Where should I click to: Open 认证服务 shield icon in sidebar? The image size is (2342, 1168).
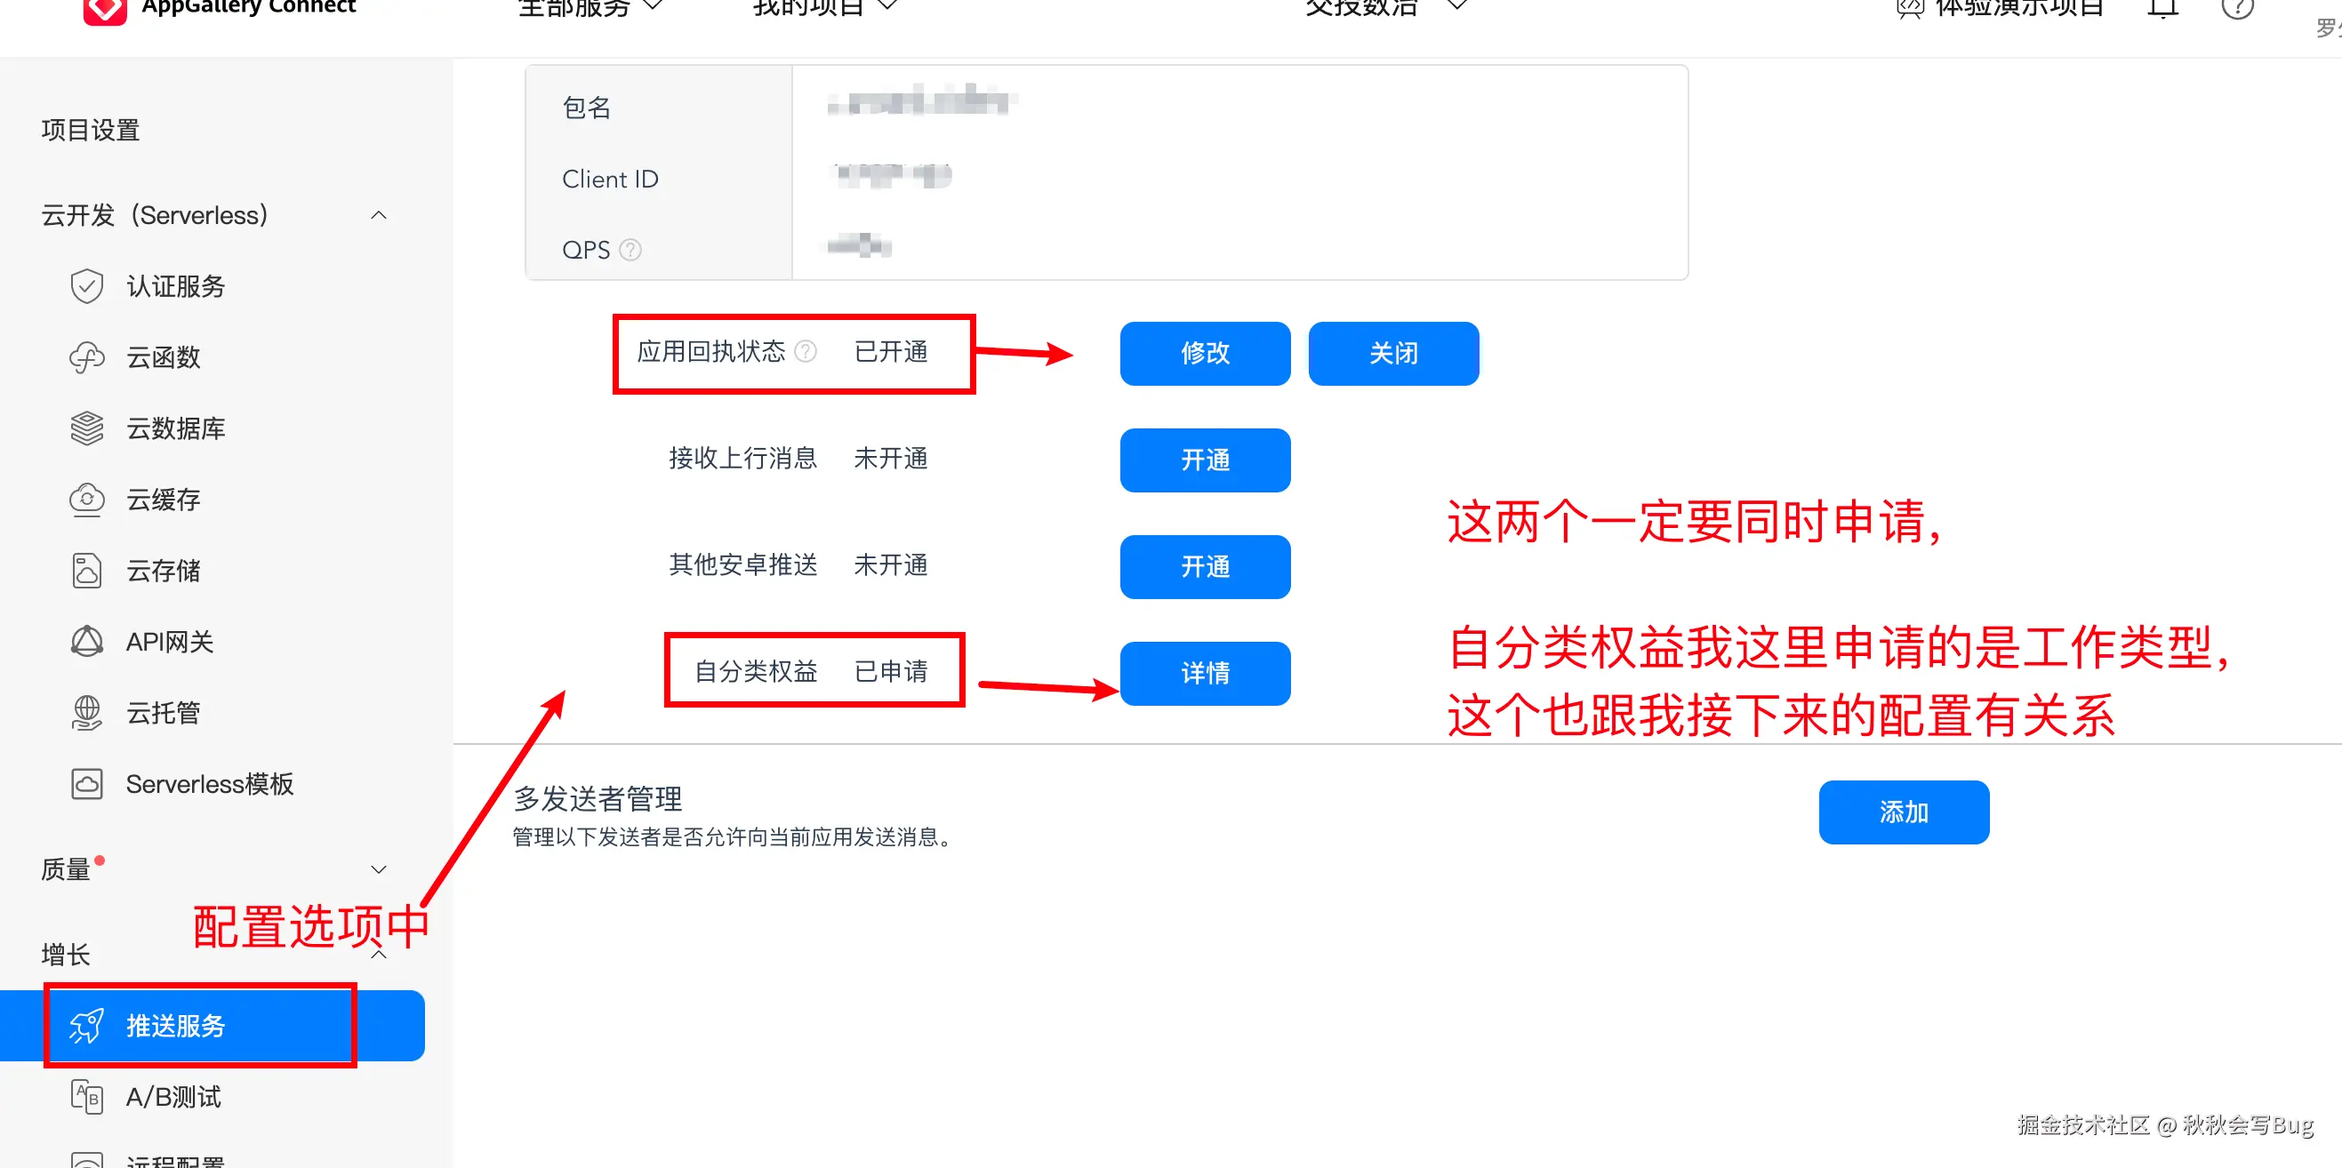point(86,286)
